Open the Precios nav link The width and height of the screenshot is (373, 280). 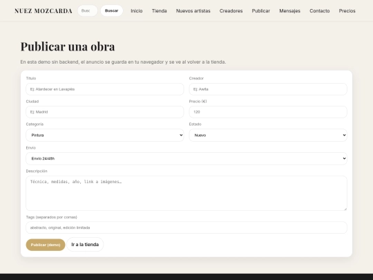(347, 11)
